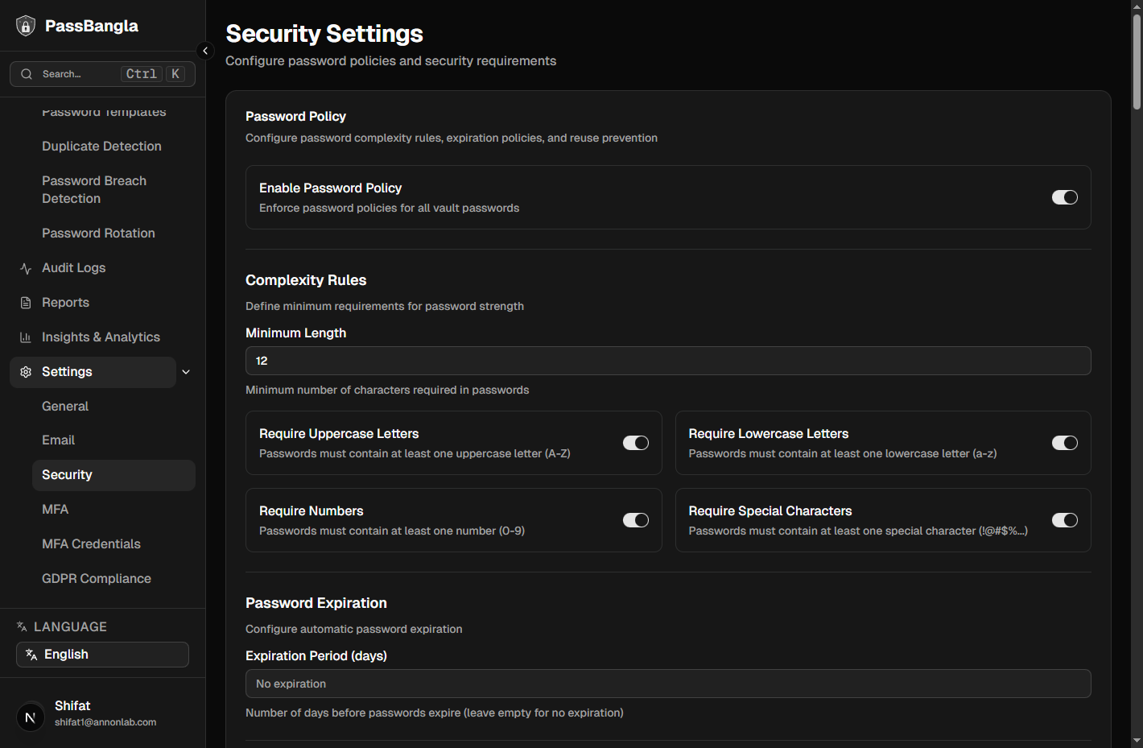Toggle off Require Uppercase Letters
This screenshot has width=1143, height=748.
[636, 443]
